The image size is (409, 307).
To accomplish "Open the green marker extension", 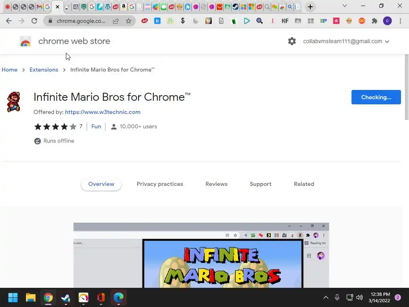I will click(x=234, y=21).
